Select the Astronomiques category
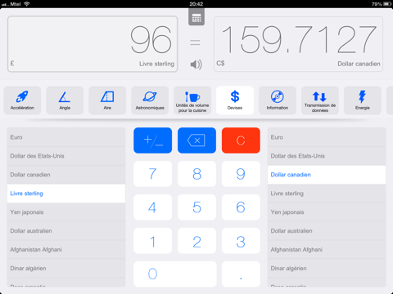The image size is (393, 294). click(x=150, y=100)
